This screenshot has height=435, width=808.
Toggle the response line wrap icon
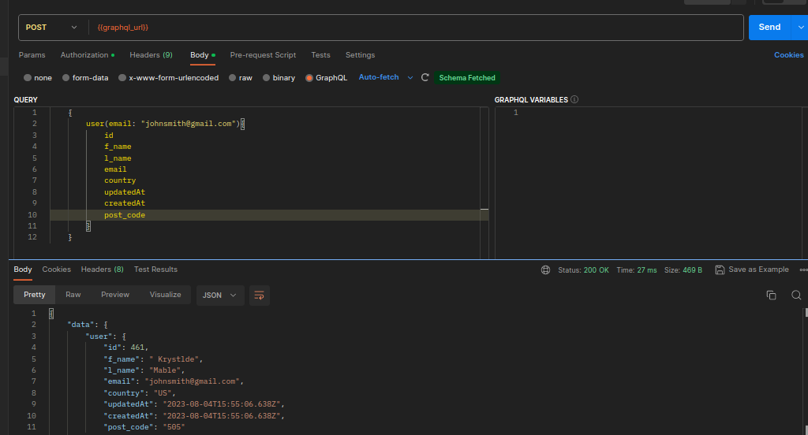point(259,296)
